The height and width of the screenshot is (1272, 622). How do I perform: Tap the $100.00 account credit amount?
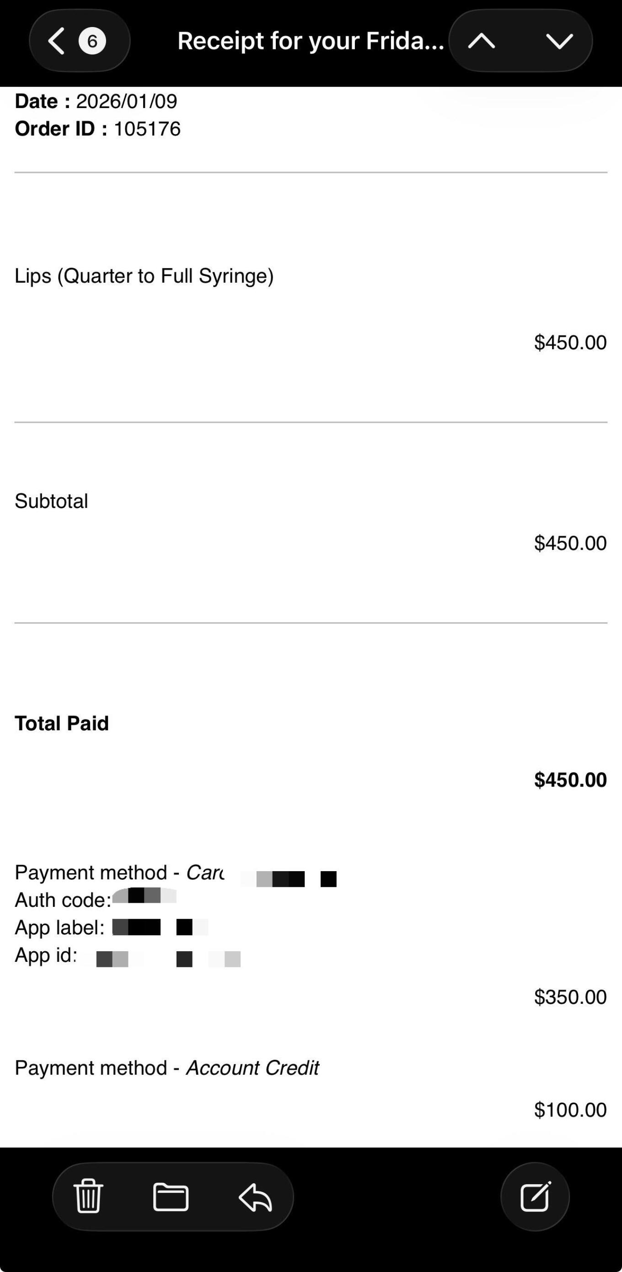(x=570, y=1110)
